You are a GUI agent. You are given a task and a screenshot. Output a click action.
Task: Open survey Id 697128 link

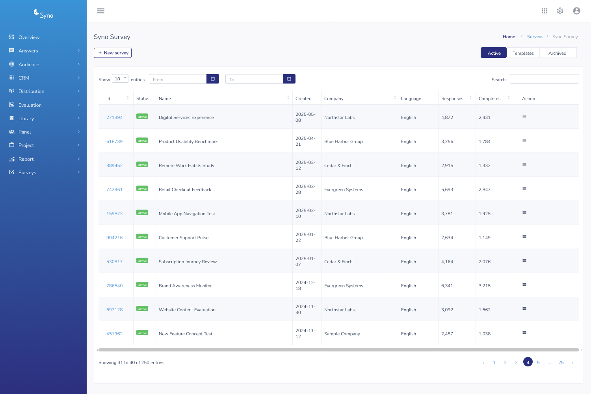pyautogui.click(x=114, y=310)
